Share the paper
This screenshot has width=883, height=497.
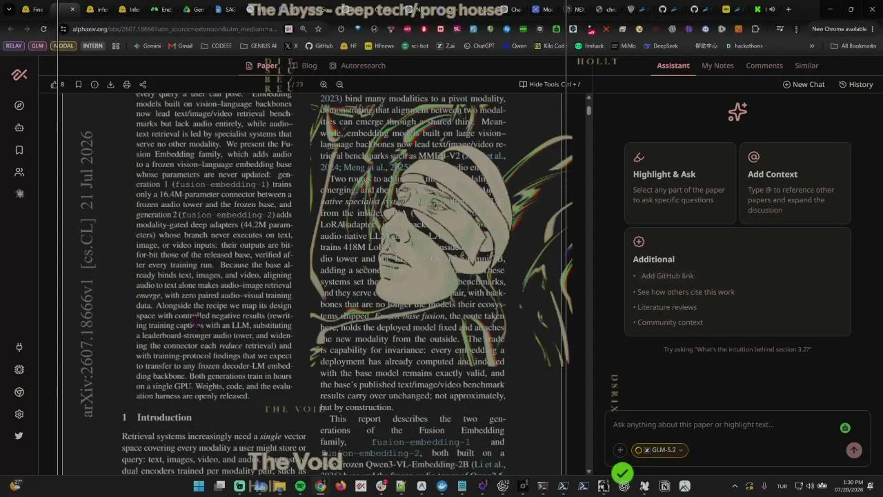[143, 84]
